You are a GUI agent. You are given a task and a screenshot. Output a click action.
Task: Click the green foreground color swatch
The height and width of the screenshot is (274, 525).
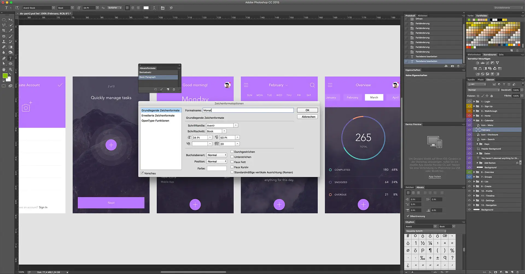pyautogui.click(x=5, y=76)
